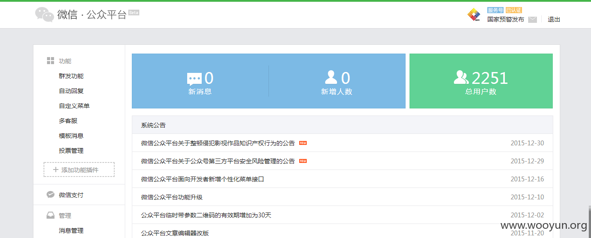
Task: Click the NEW badge on 整顿侵犯影视作品 announcement
Action: [303, 143]
